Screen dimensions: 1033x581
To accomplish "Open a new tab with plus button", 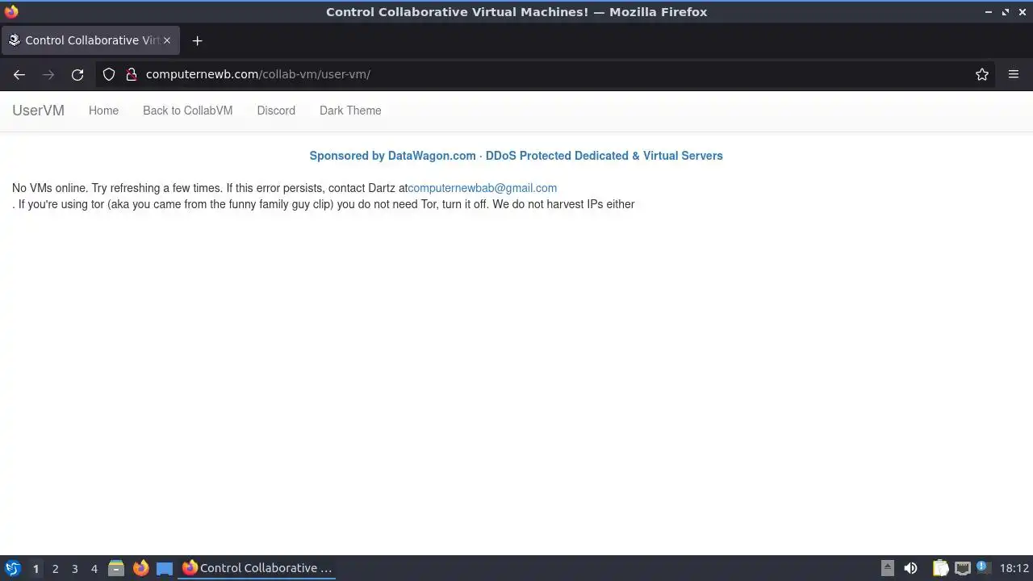I will point(197,40).
